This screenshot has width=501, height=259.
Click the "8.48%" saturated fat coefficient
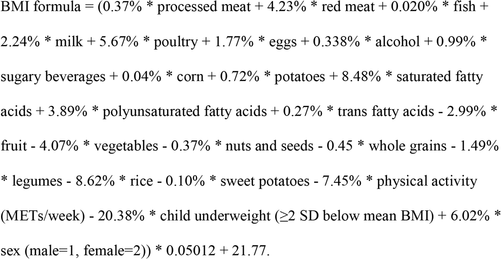coord(363,77)
